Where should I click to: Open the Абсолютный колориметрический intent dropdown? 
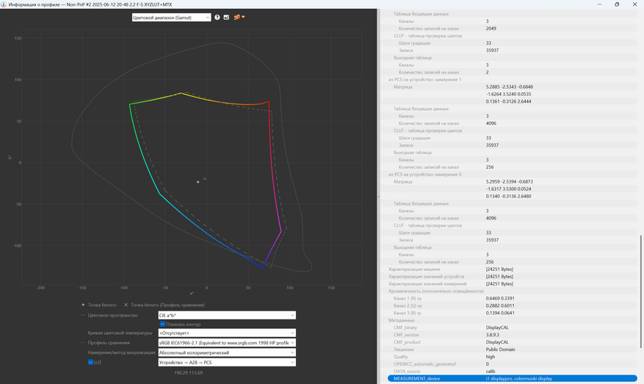point(227,352)
